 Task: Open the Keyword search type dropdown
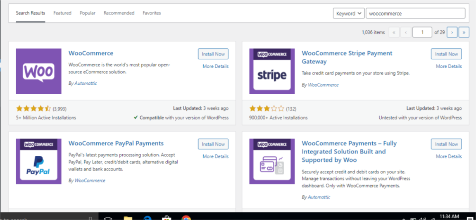pos(348,13)
